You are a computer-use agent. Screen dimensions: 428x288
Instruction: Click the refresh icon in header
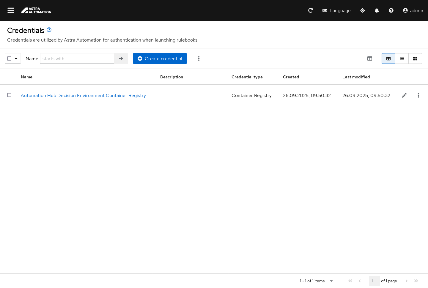[x=311, y=10]
